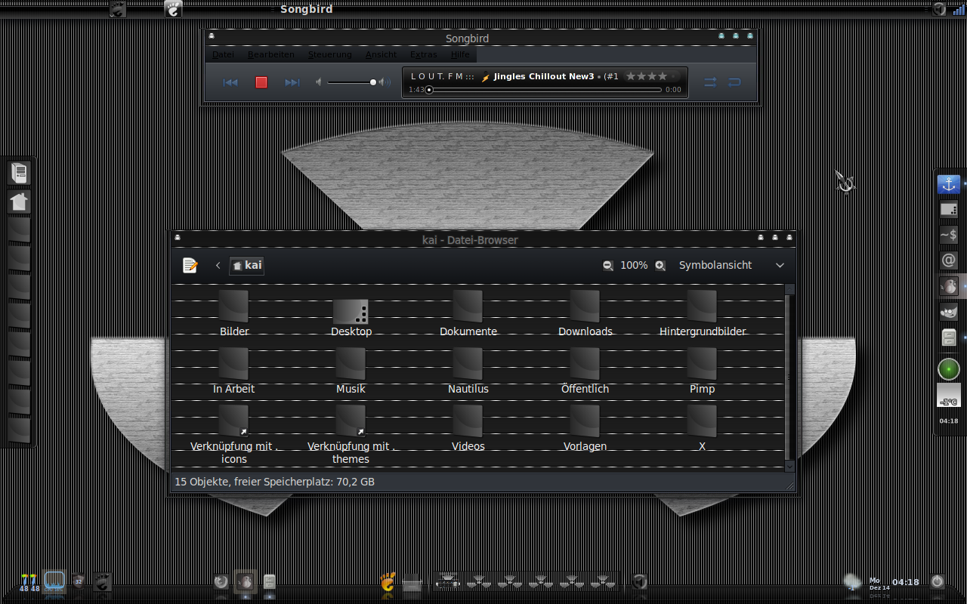Select the Öffentlich folder
This screenshot has height=604, width=967.
tap(585, 370)
